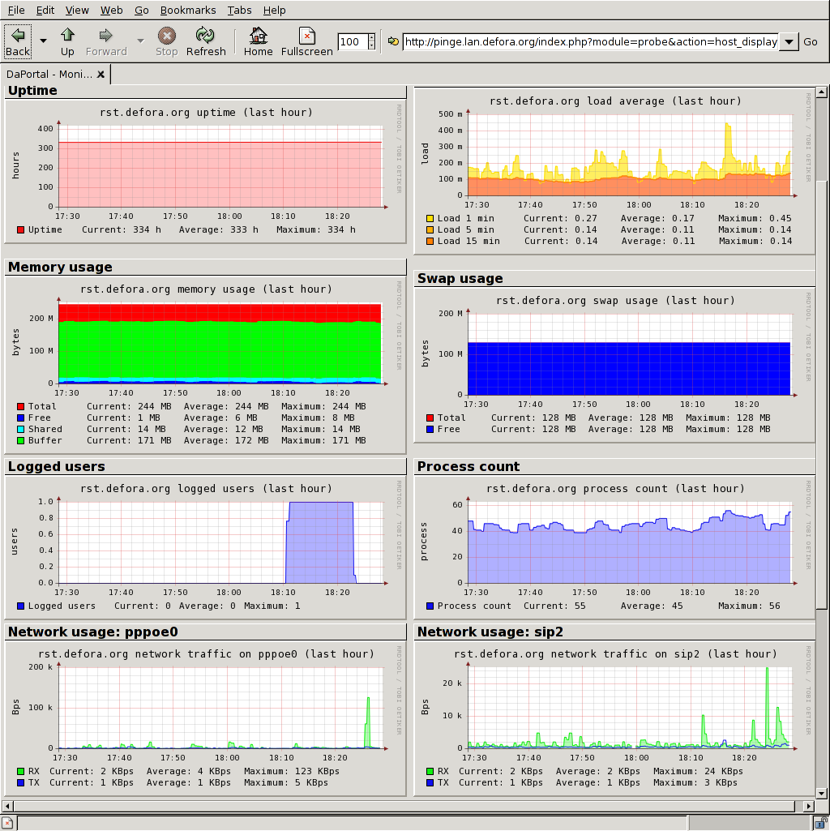Image resolution: width=830 pixels, height=831 pixels.
Task: Close the DaPortal tab
Action: (x=101, y=75)
